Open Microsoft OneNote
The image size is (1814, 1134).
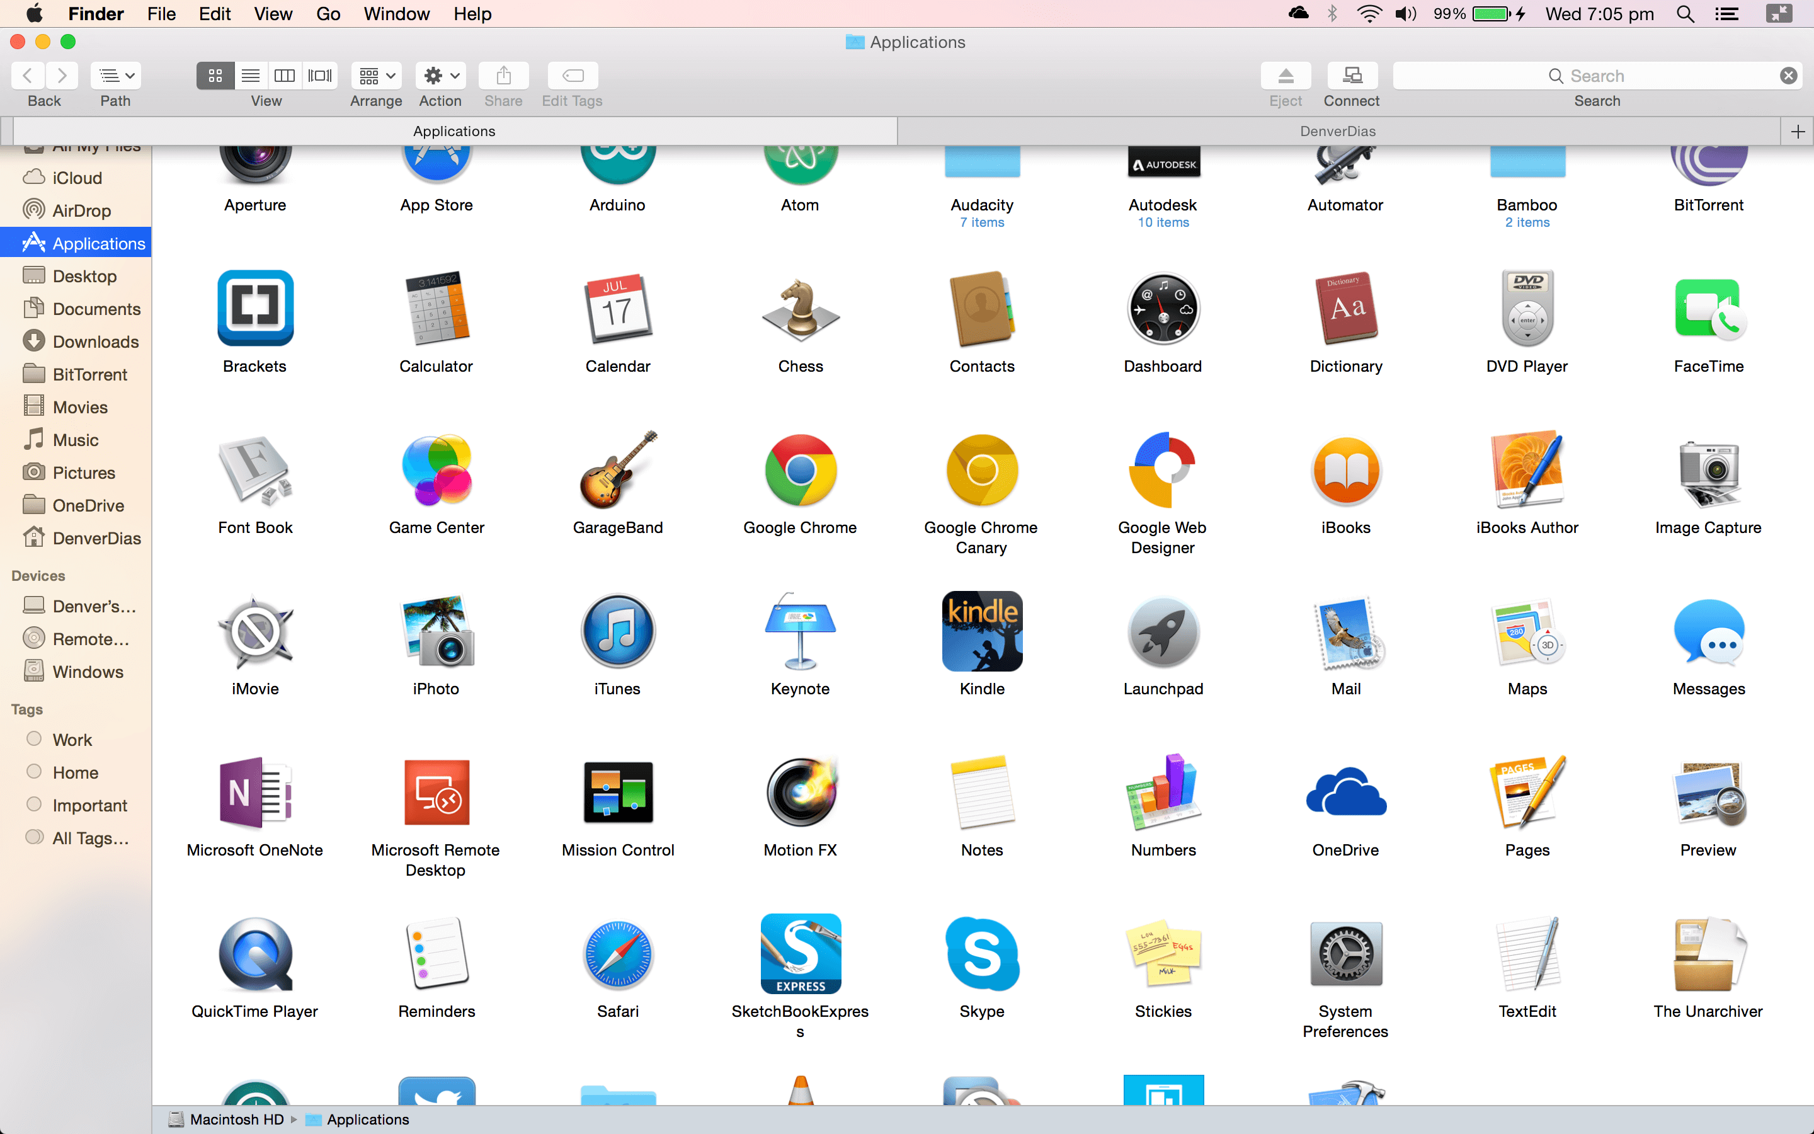(255, 793)
